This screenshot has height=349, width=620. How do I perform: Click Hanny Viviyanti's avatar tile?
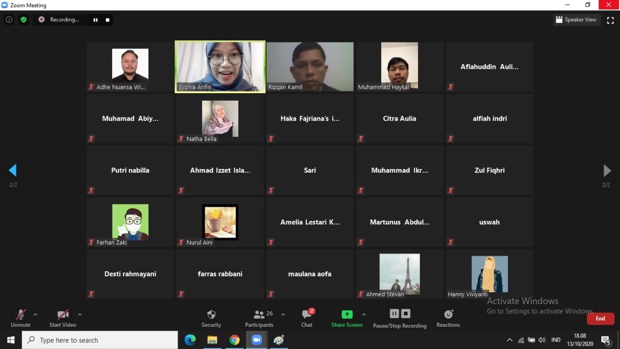(x=490, y=274)
